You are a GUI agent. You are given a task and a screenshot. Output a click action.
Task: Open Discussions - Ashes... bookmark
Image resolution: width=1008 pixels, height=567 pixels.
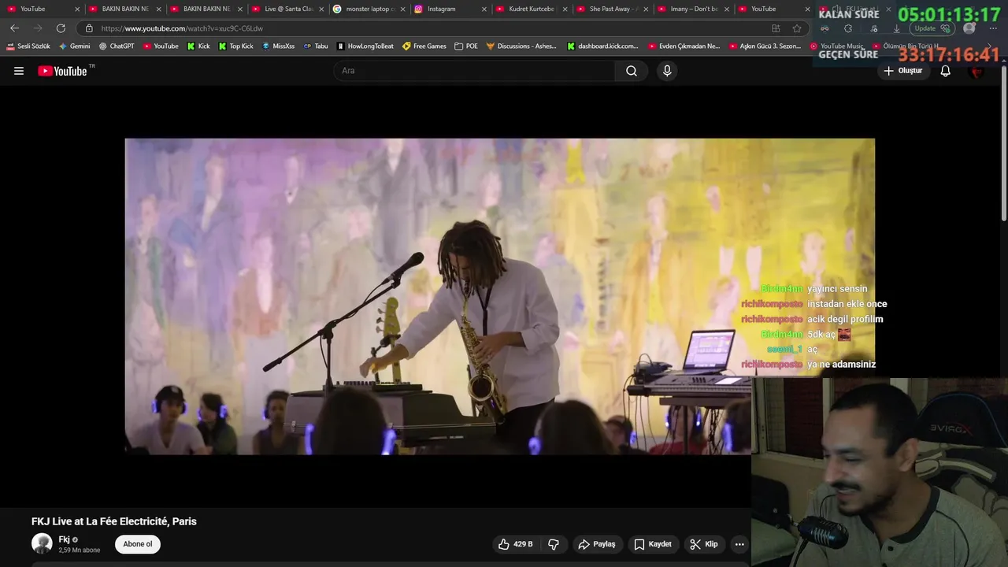pyautogui.click(x=521, y=46)
